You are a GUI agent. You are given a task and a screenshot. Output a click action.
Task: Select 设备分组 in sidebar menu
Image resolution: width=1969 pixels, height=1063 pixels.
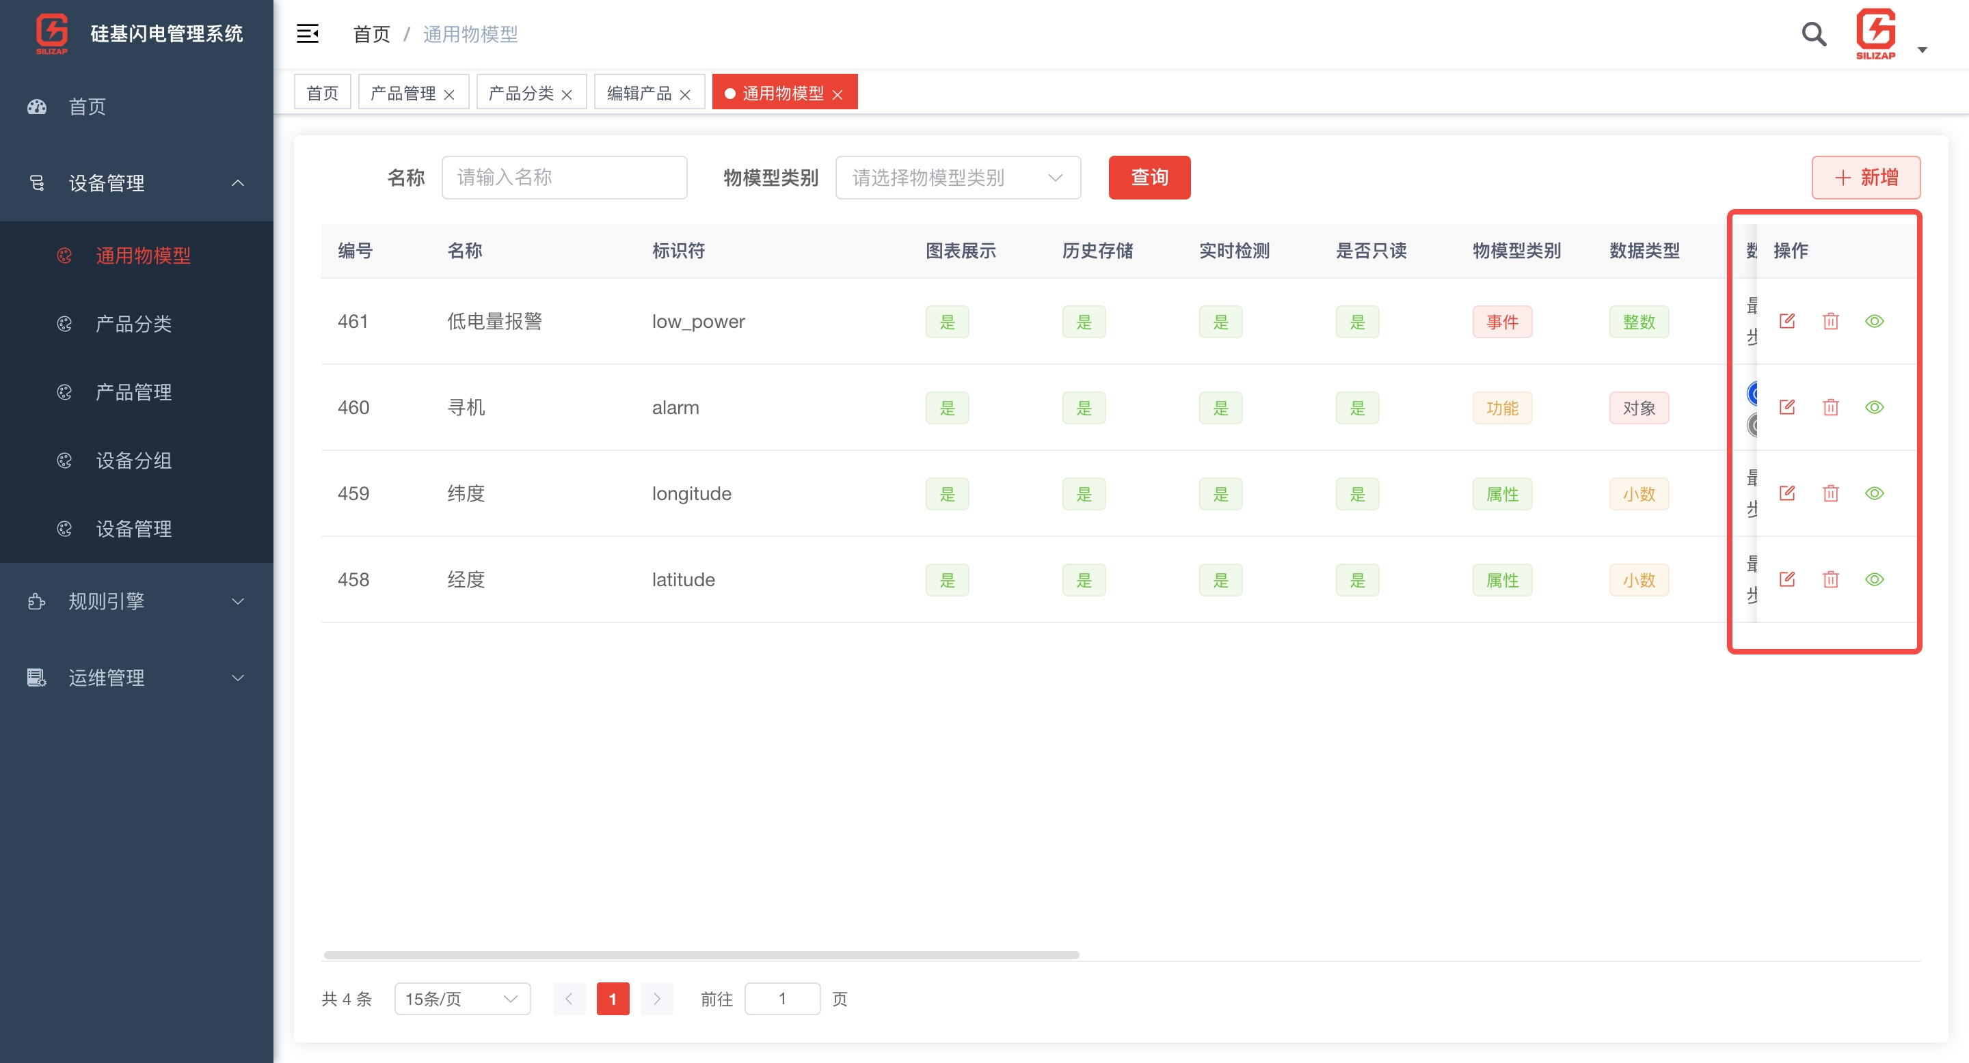coord(133,460)
